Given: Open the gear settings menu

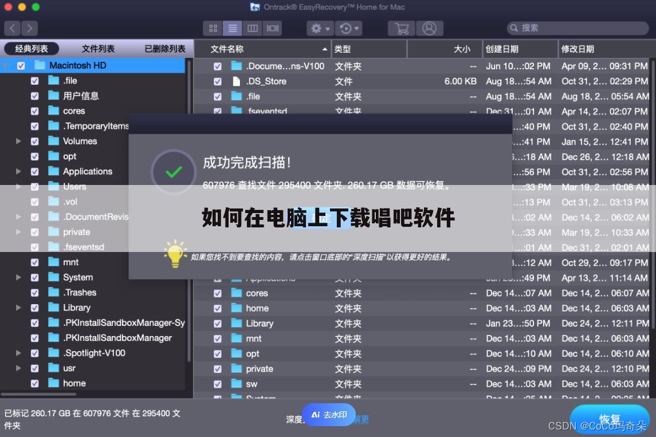Looking at the screenshot, I should pyautogui.click(x=320, y=28).
